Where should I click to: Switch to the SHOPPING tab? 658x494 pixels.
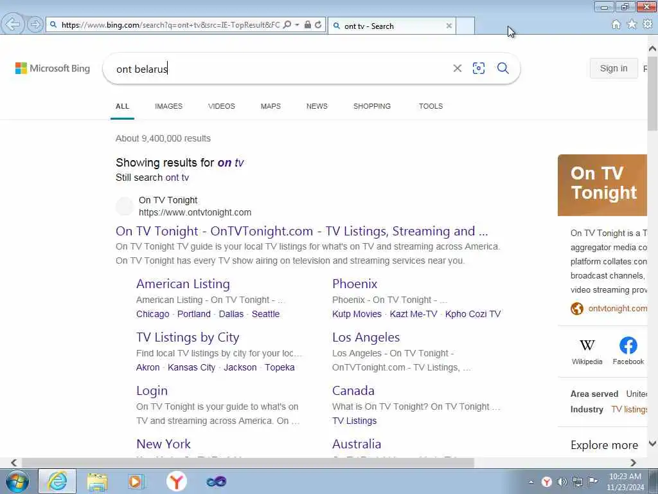pyautogui.click(x=372, y=106)
